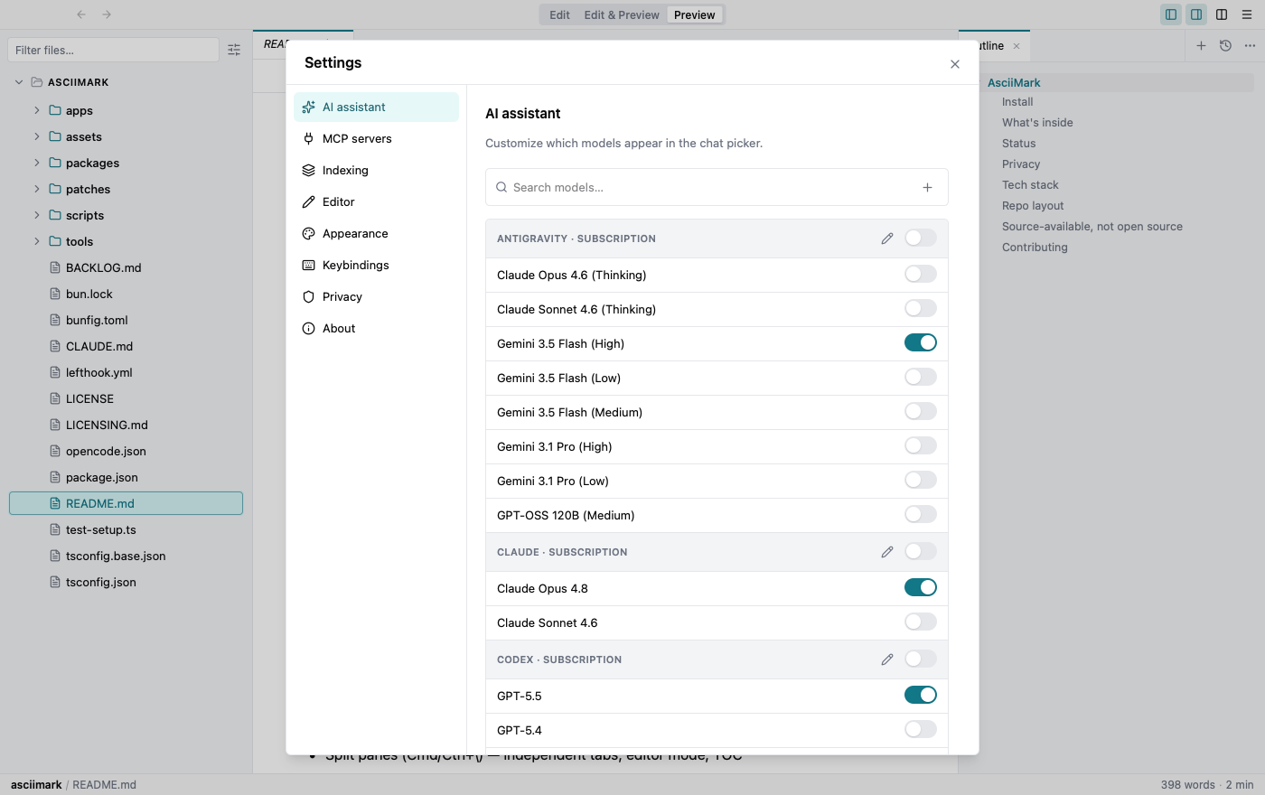Toggle split pane layout icon
This screenshot has width=1265, height=795.
[1222, 14]
